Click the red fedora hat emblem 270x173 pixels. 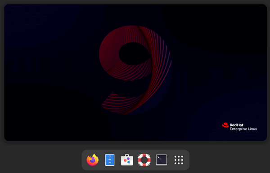coord(225,125)
